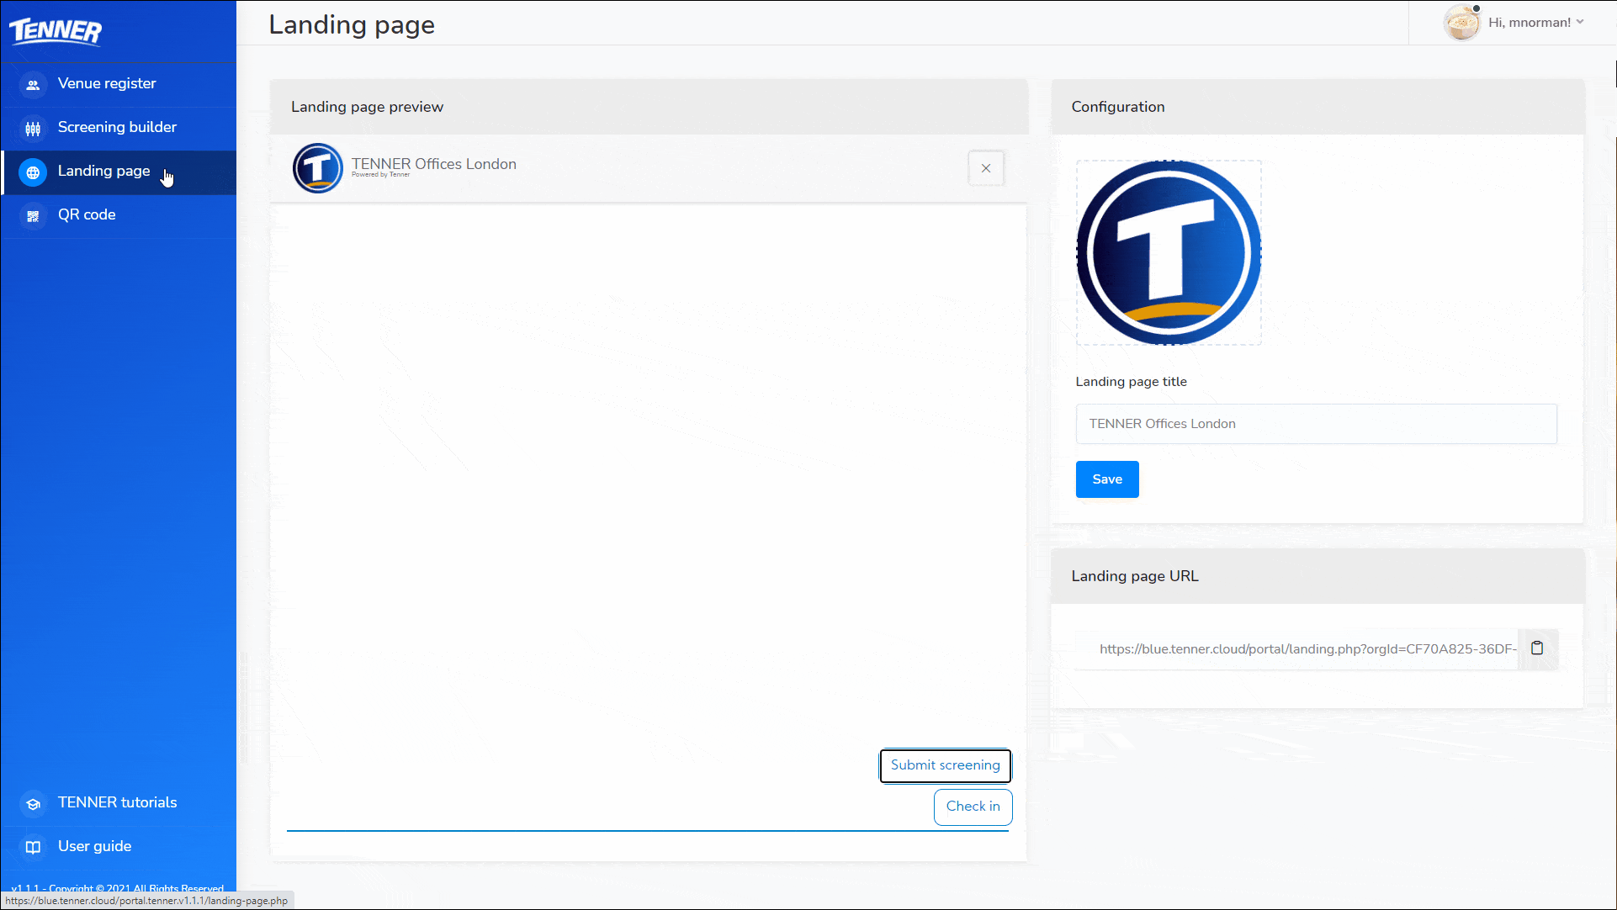Click the Screening builder sliders icon
Viewport: 1617px width, 910px height.
[33, 129]
